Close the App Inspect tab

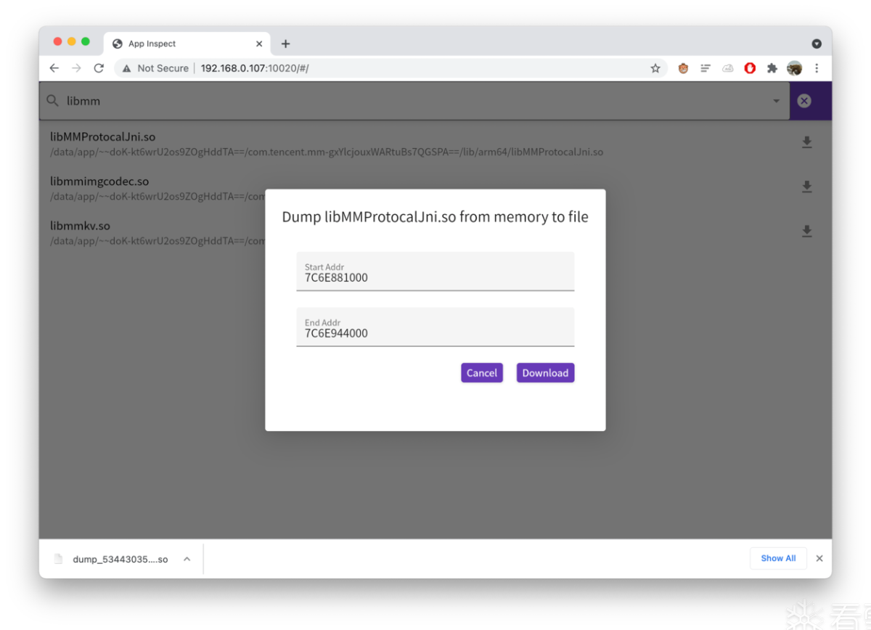(259, 44)
